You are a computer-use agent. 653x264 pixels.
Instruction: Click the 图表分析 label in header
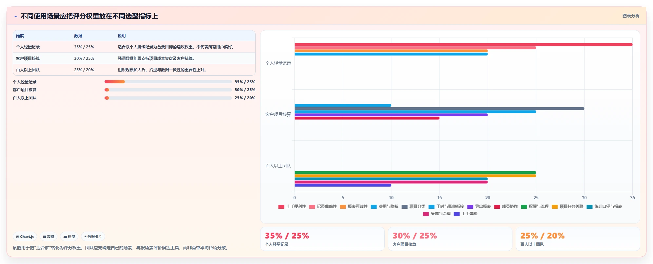click(631, 16)
